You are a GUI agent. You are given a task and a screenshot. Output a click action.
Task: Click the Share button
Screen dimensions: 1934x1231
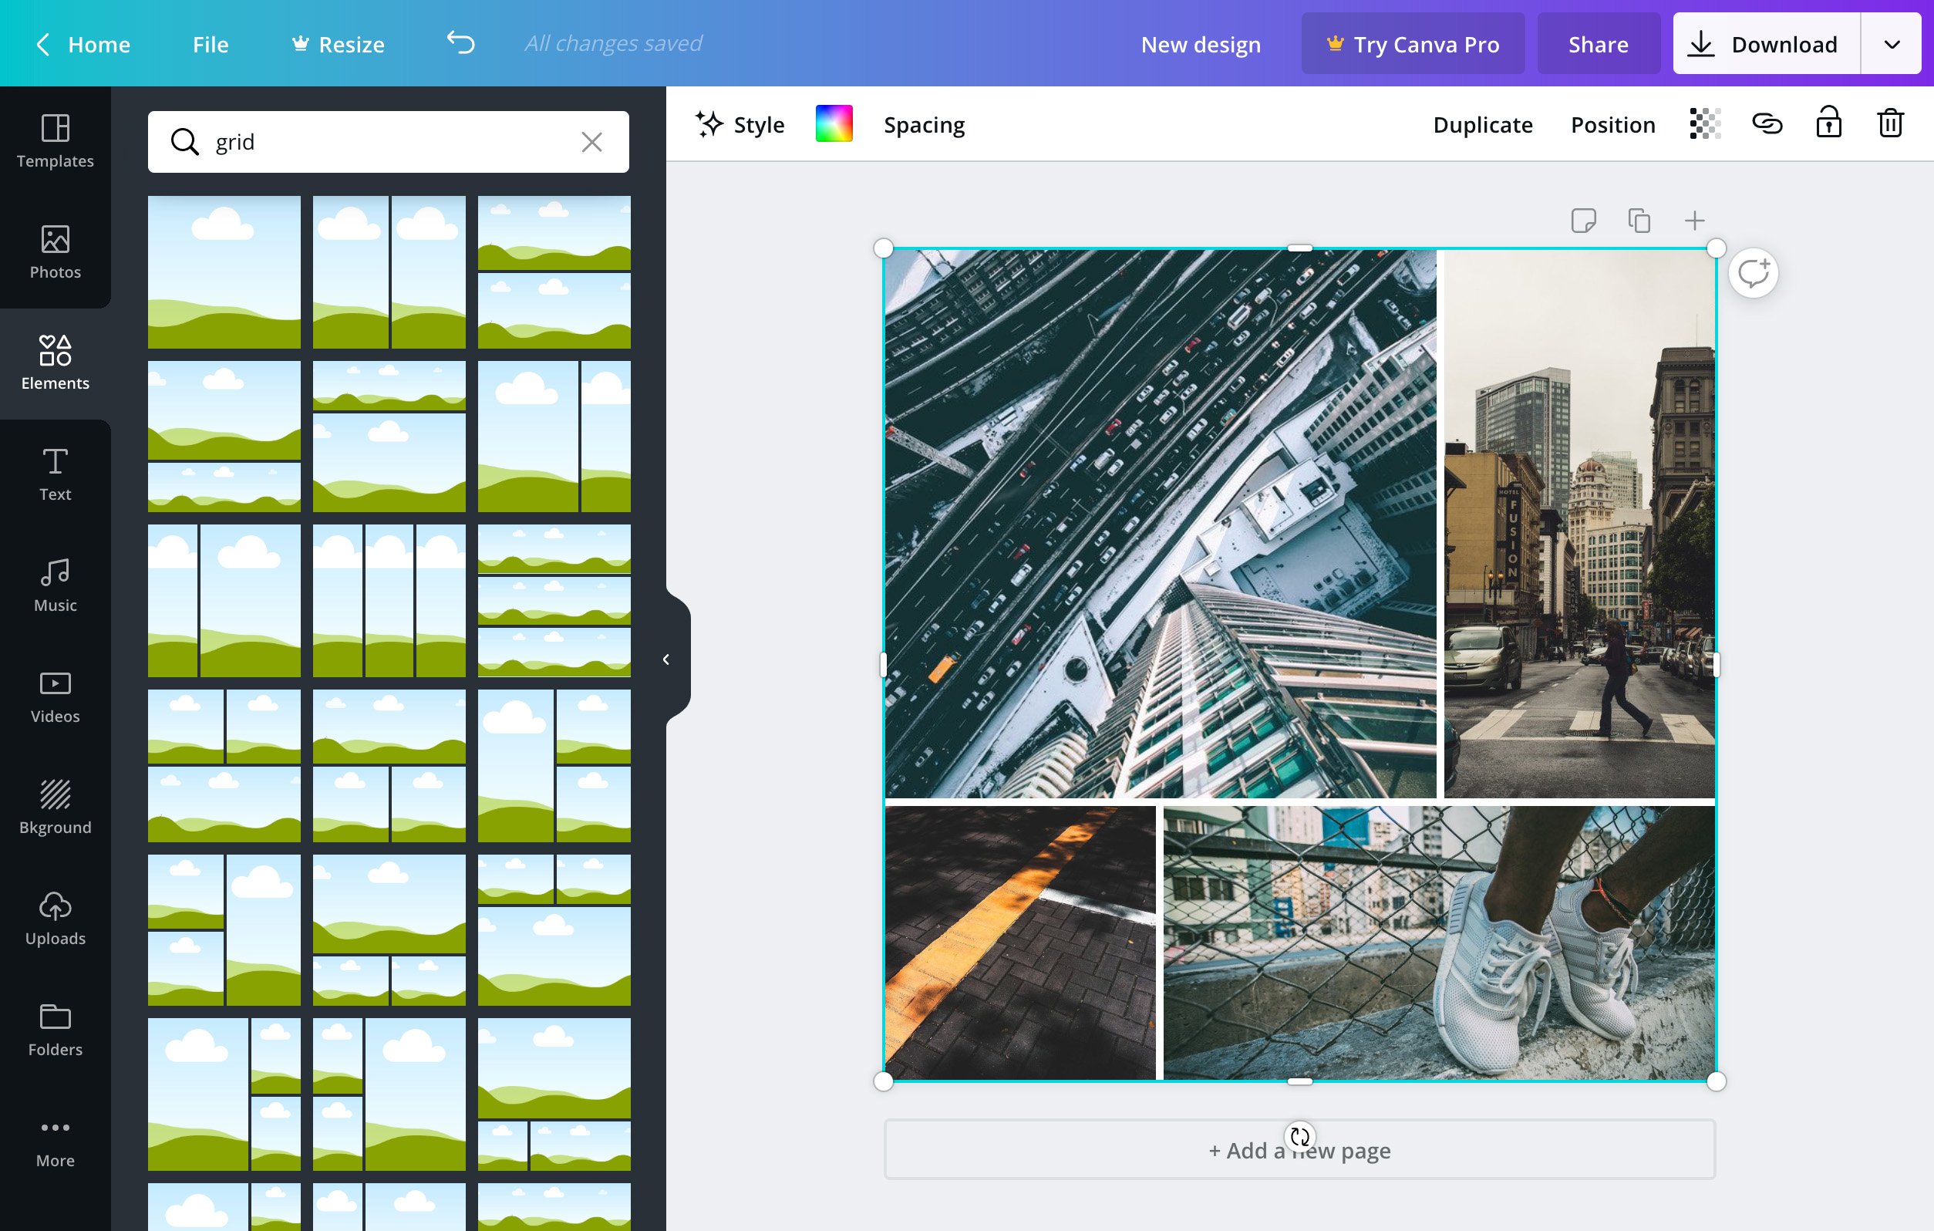click(1597, 42)
